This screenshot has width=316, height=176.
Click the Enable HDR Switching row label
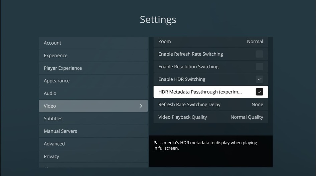point(182,79)
